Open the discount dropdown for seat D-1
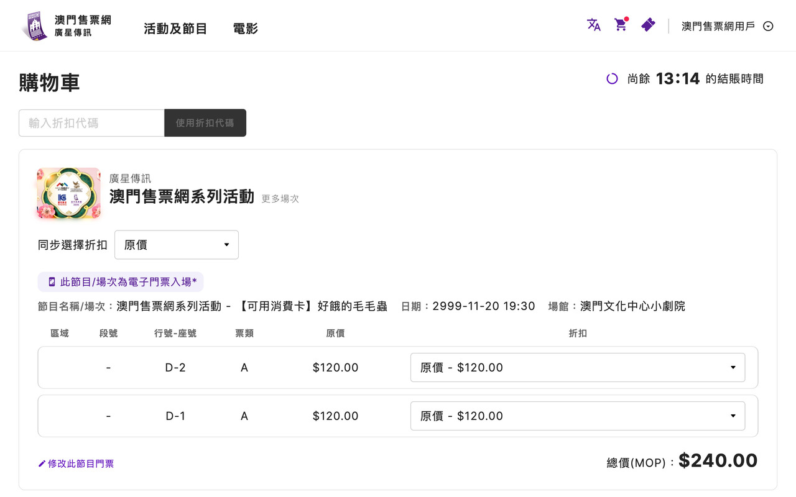796x497 pixels. (578, 416)
